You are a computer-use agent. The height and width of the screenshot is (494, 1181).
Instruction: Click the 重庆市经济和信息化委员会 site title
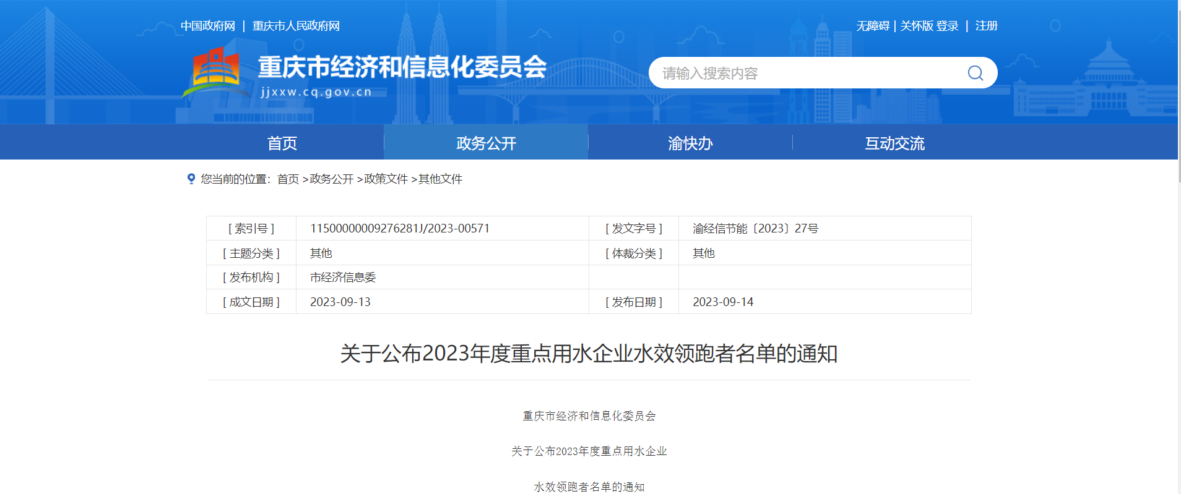(x=402, y=67)
